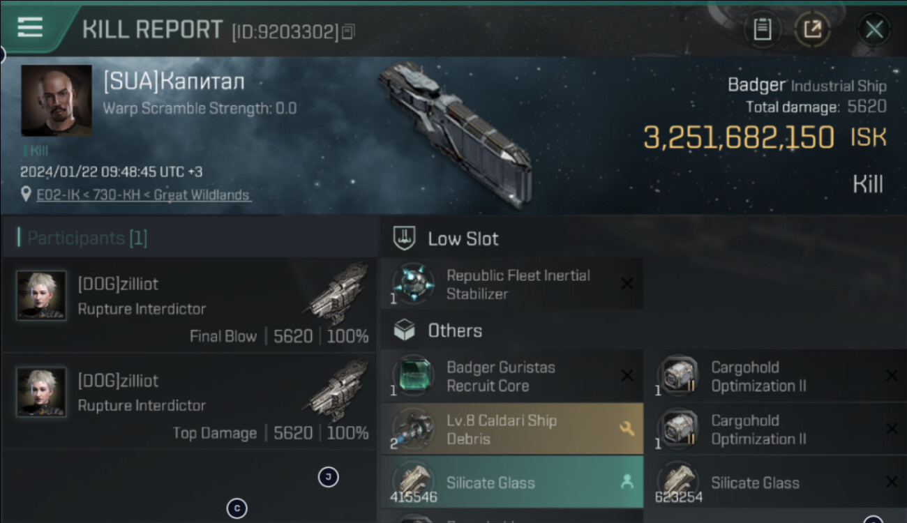Open the clipboard notes icon
907x523 pixels.
[762, 29]
